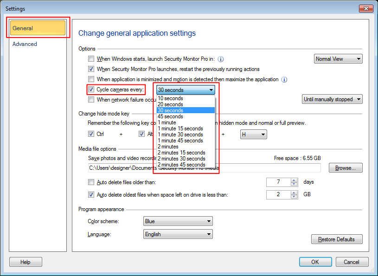This screenshot has height=276, width=378.
Task: Pick 1 minute 45 seconds interval
Action: tap(186, 141)
